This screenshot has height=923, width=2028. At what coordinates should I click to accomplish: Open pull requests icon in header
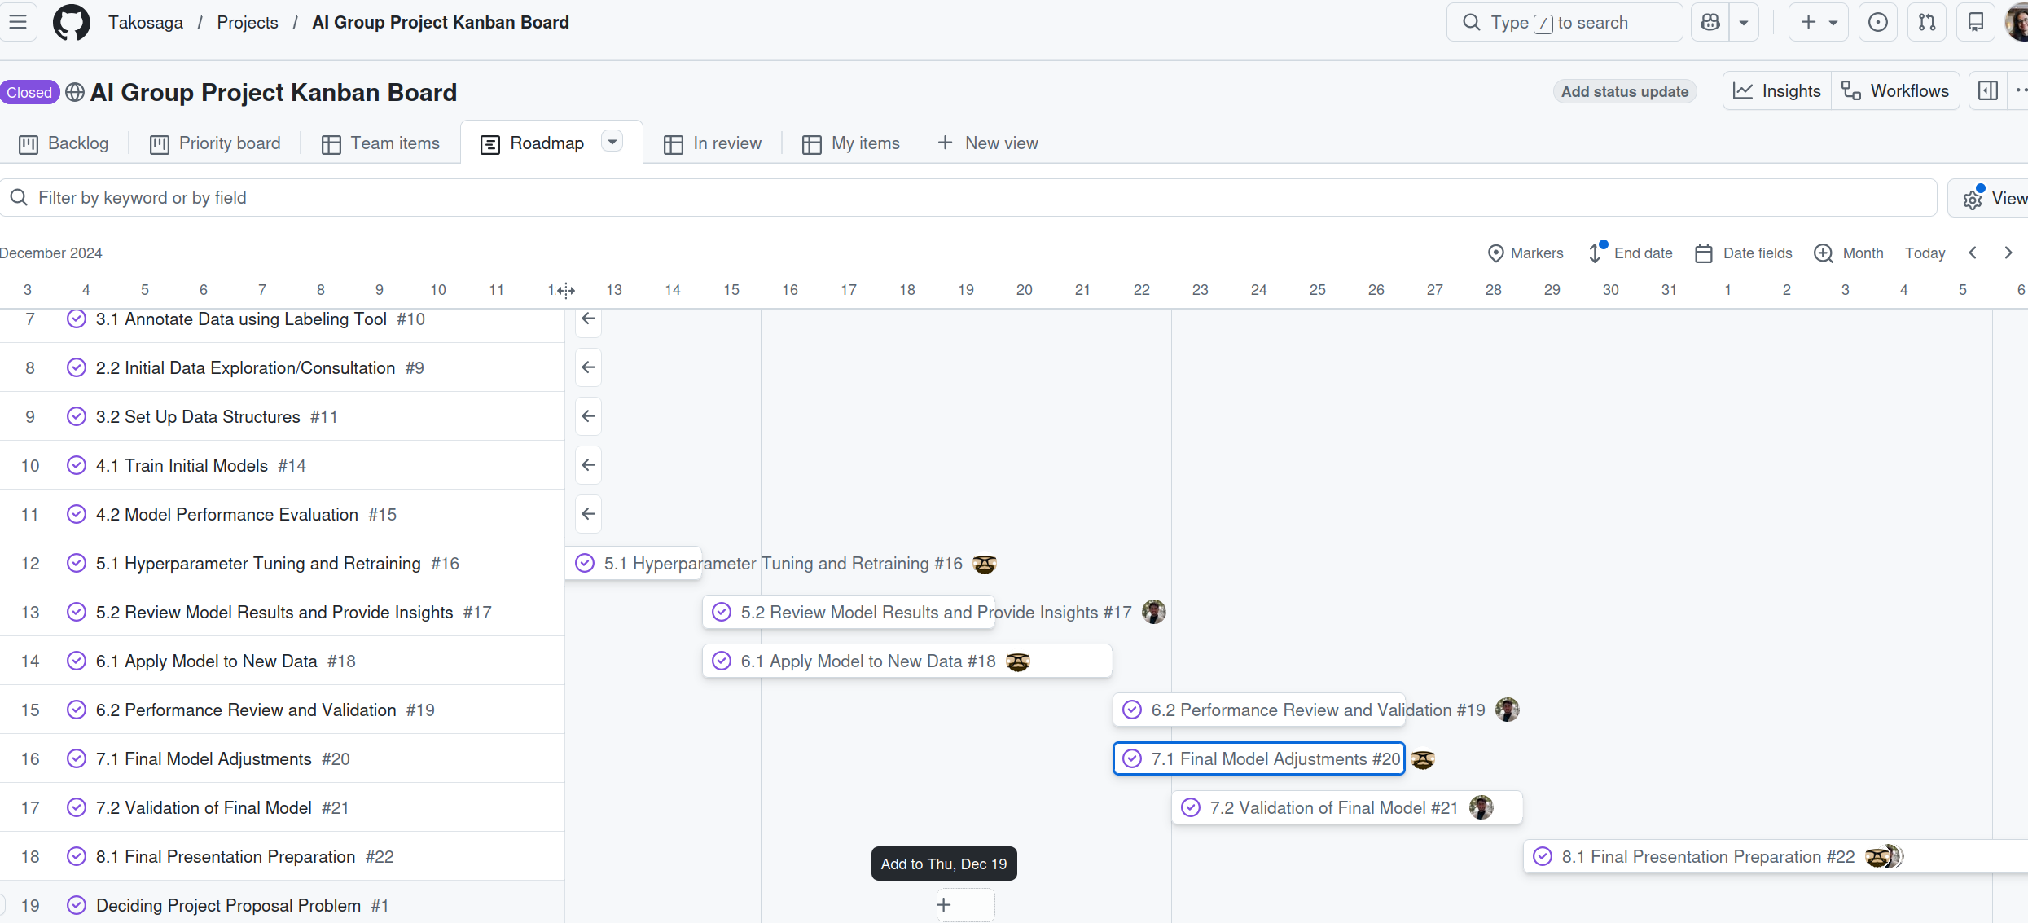pyautogui.click(x=1927, y=22)
